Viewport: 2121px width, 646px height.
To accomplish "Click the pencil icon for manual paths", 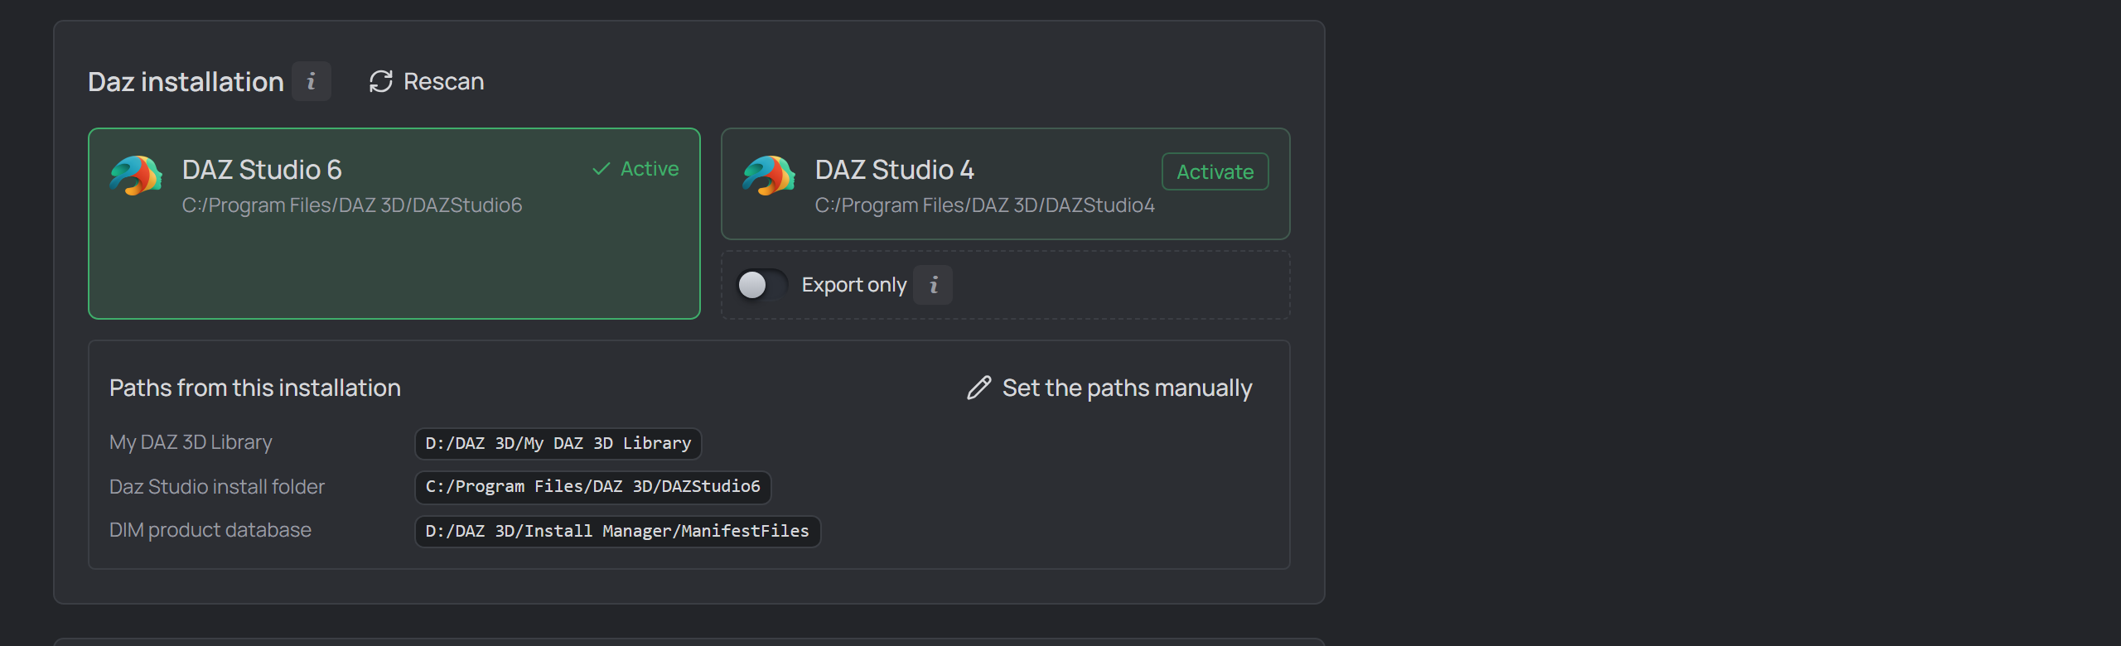I will click(x=979, y=388).
